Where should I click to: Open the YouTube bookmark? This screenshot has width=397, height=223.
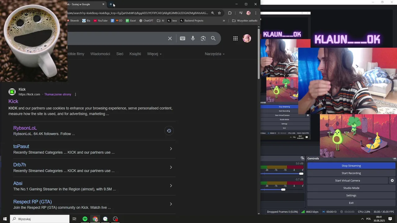point(100,21)
